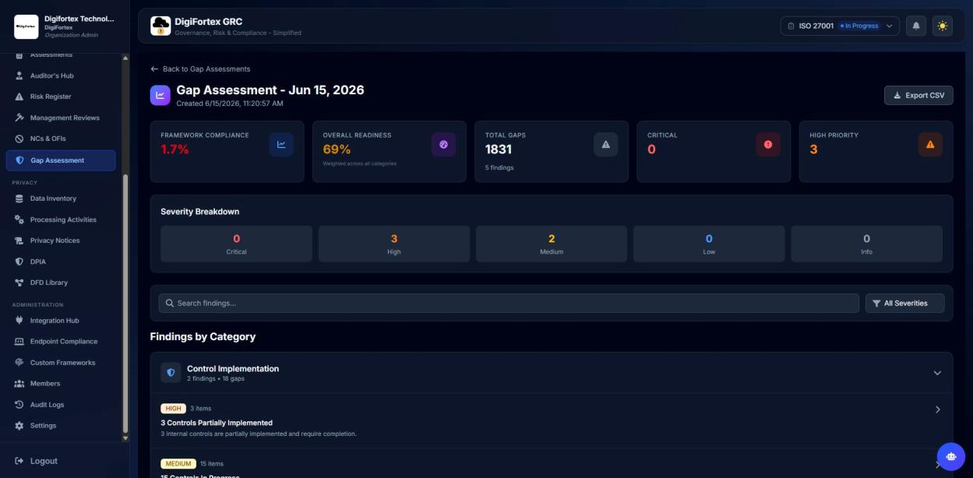973x478 pixels.
Task: Click the Privacy Notices icon
Action: point(19,241)
